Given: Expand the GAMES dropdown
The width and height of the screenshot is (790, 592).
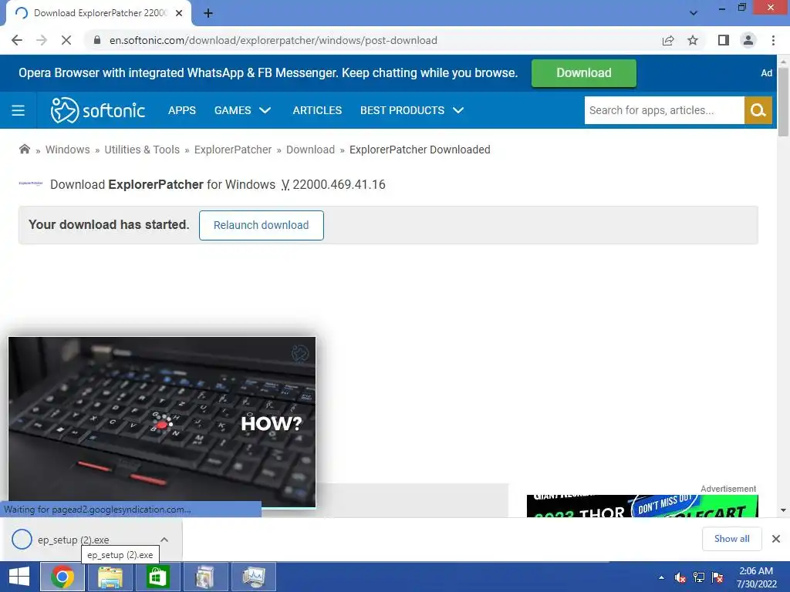Looking at the screenshot, I should pyautogui.click(x=242, y=110).
